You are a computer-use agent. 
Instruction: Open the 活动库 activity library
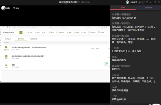click(101, 32)
